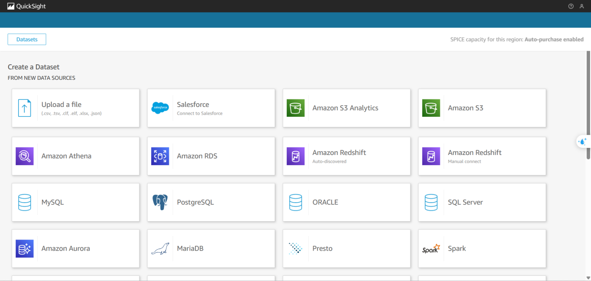The width and height of the screenshot is (591, 281).
Task: Click the Amazon Aurora icon
Action: point(24,248)
